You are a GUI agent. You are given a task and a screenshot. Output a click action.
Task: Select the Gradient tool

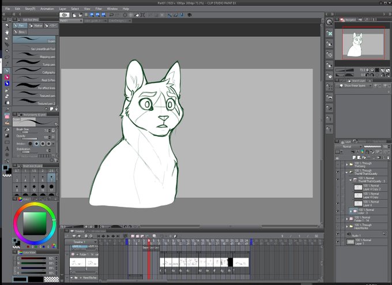click(7, 136)
